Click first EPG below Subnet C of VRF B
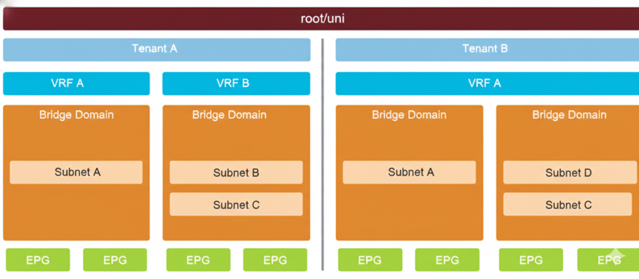Screen dimensions: 639x279 tap(198, 260)
